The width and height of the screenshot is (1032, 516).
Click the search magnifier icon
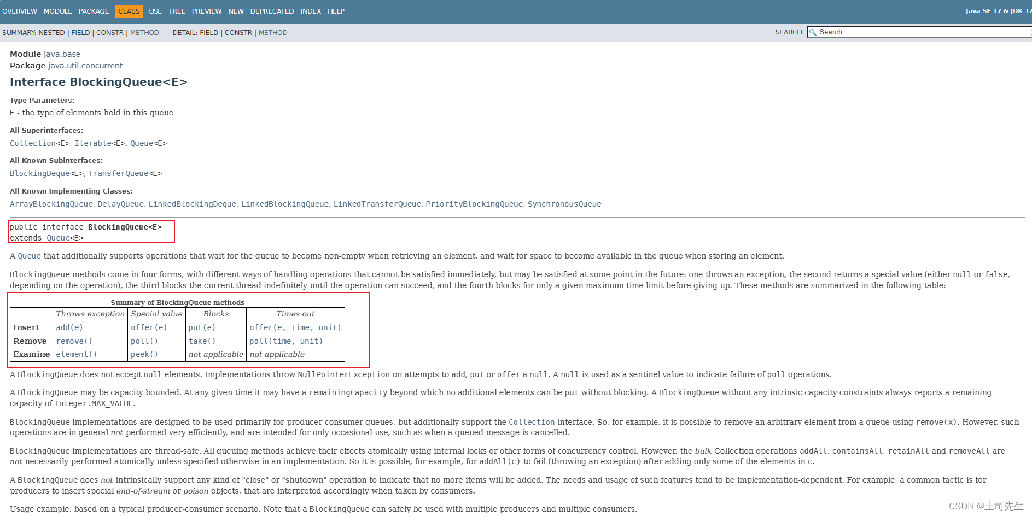(x=814, y=32)
